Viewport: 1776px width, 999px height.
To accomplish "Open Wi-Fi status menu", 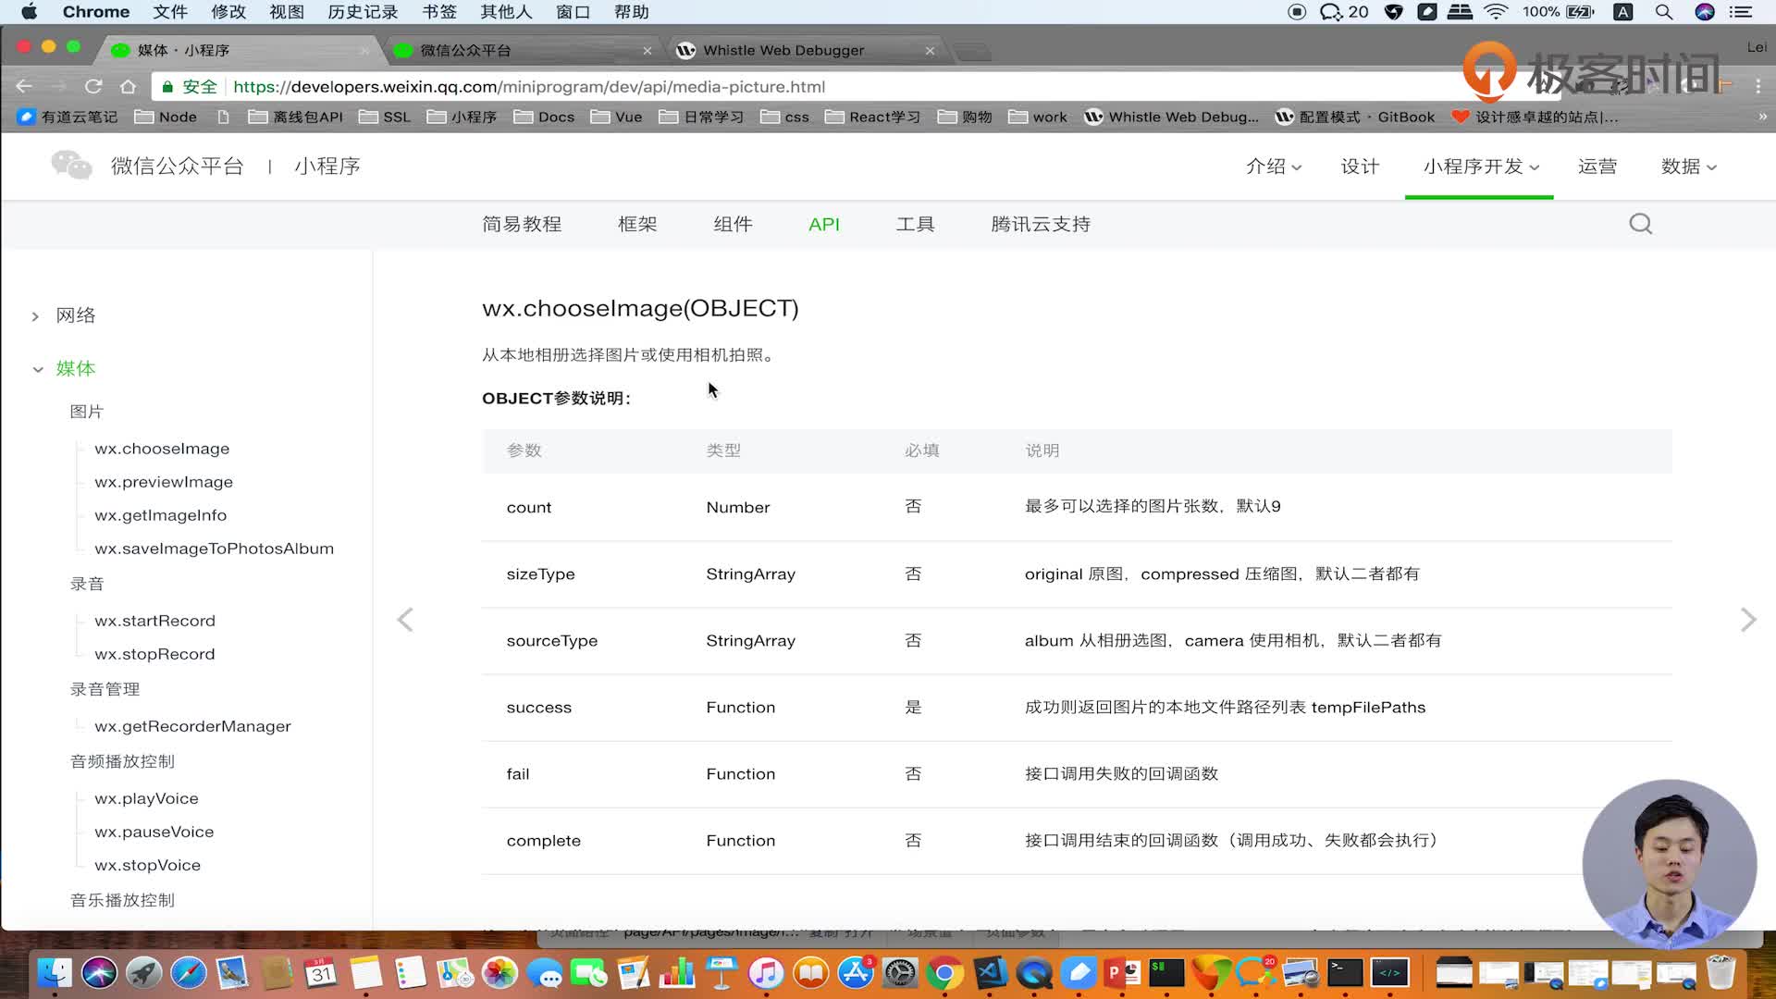I will [x=1496, y=12].
